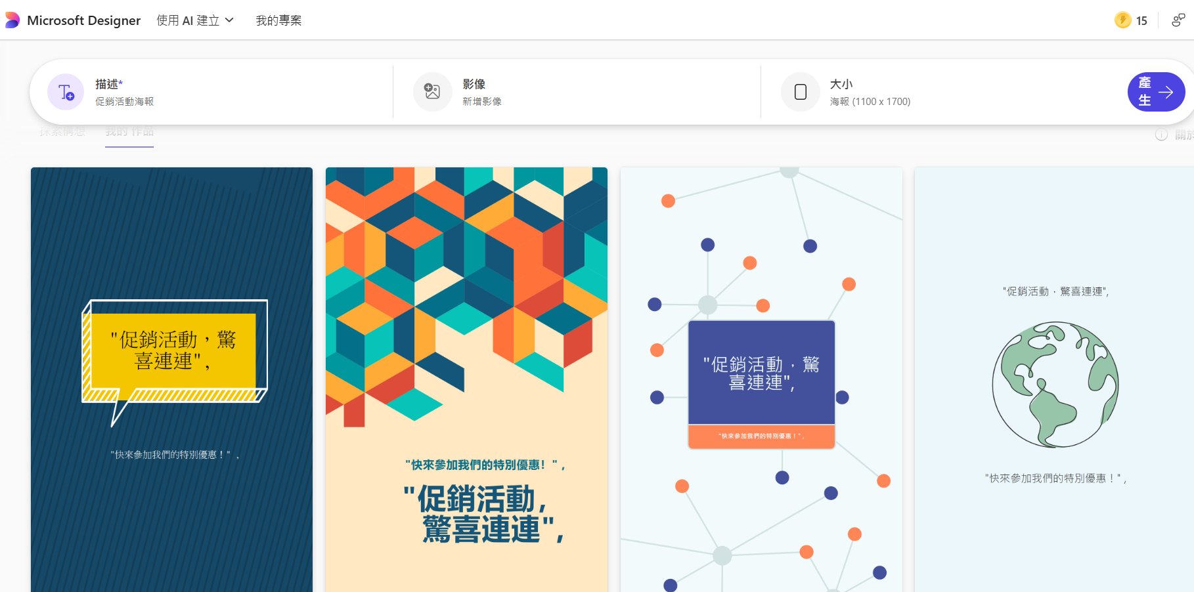Edit the description field 促銷活動海報

tap(125, 102)
